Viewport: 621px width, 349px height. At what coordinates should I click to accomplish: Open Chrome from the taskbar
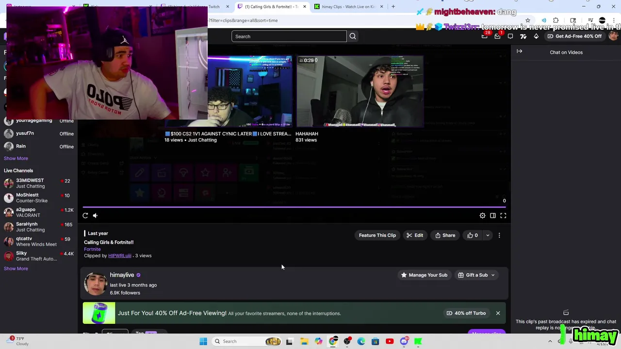(x=333, y=341)
